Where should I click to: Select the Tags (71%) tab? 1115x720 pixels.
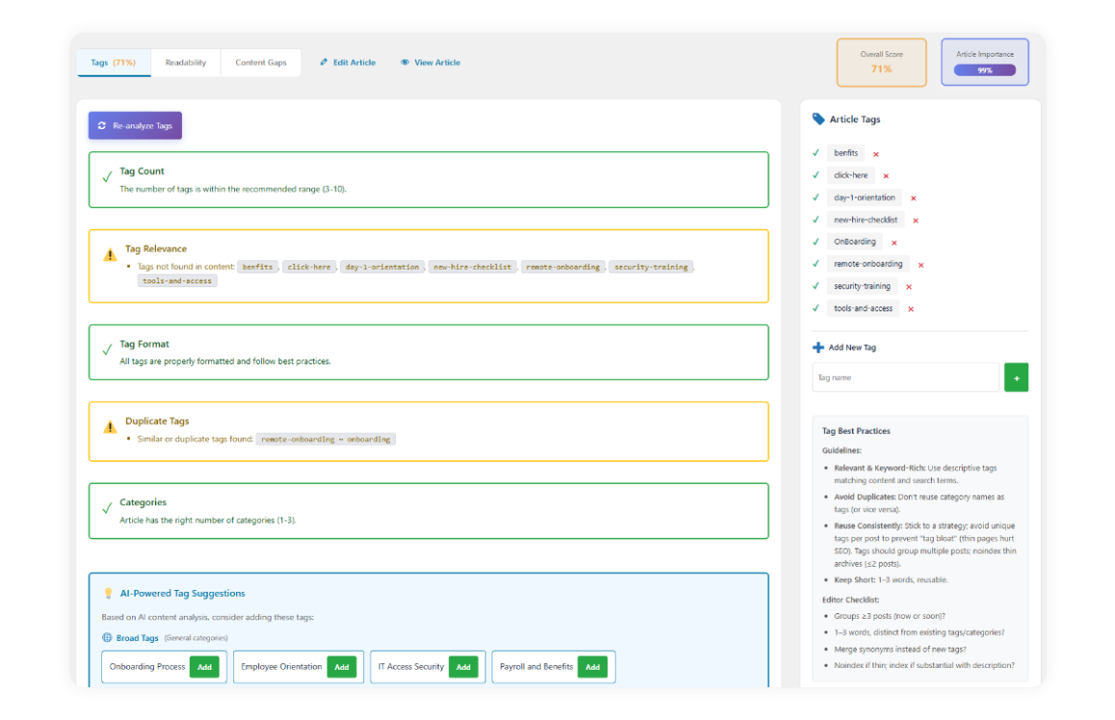(x=113, y=63)
